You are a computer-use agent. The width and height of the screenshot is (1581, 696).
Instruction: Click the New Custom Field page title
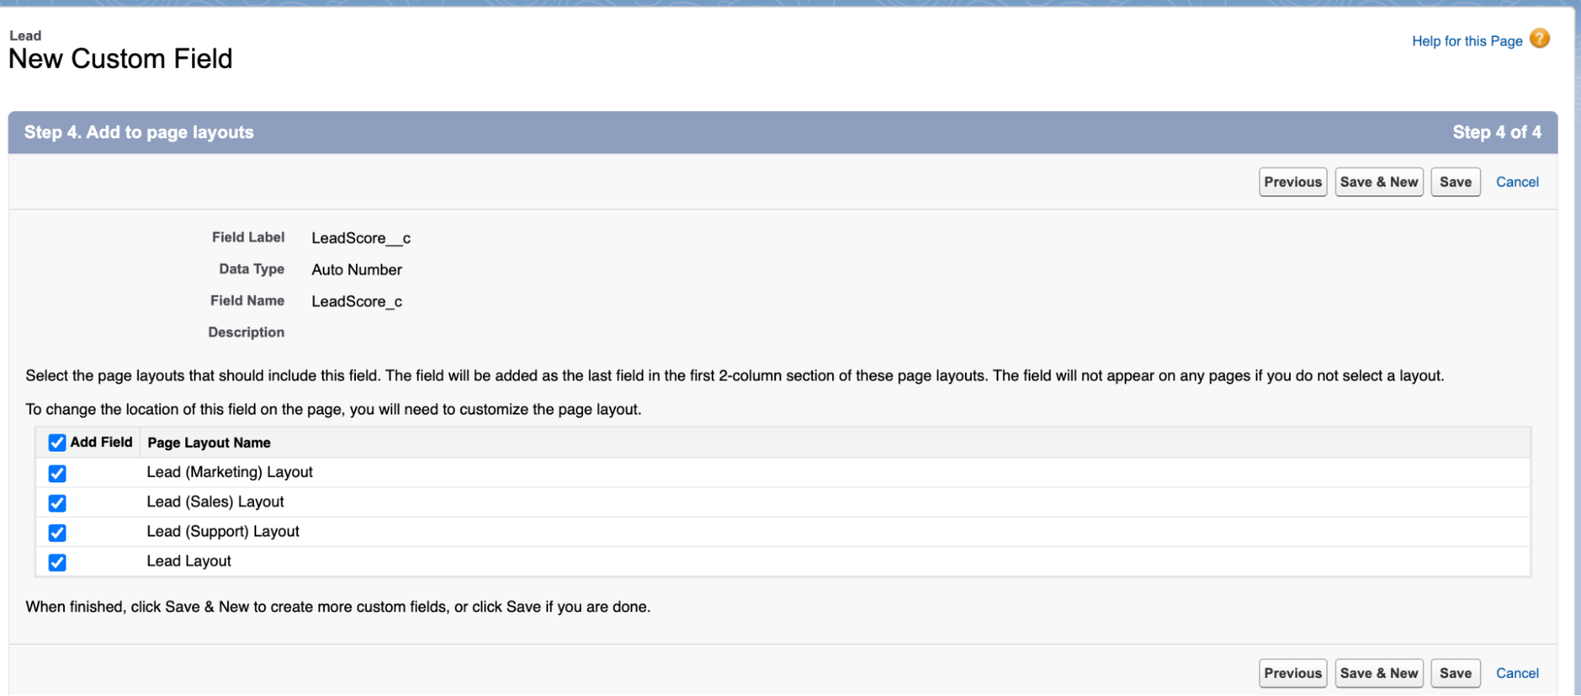120,59
